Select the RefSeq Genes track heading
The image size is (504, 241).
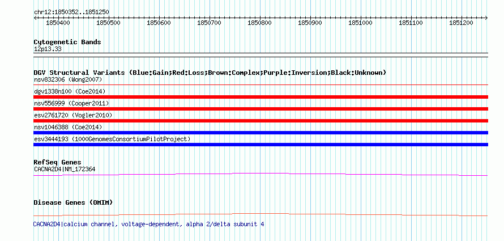tap(57, 162)
